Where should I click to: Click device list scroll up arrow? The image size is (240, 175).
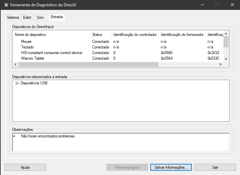click(226, 34)
